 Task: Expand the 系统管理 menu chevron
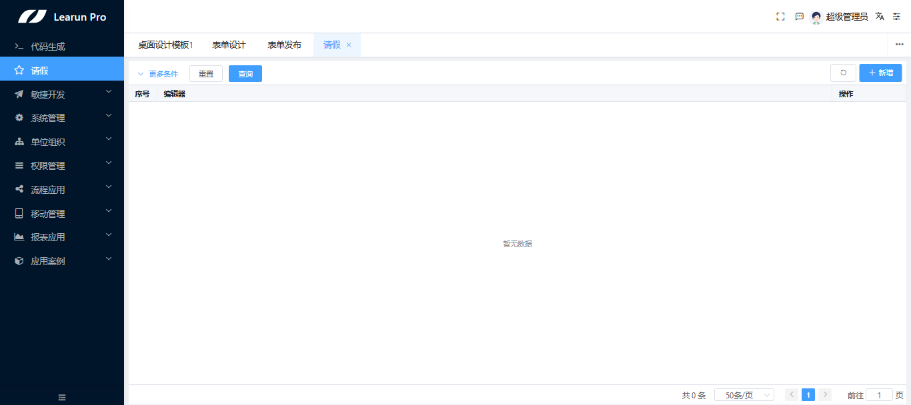click(x=109, y=116)
